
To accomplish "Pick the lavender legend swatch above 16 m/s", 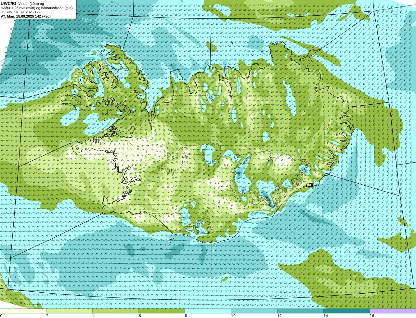I will (x=393, y=311).
